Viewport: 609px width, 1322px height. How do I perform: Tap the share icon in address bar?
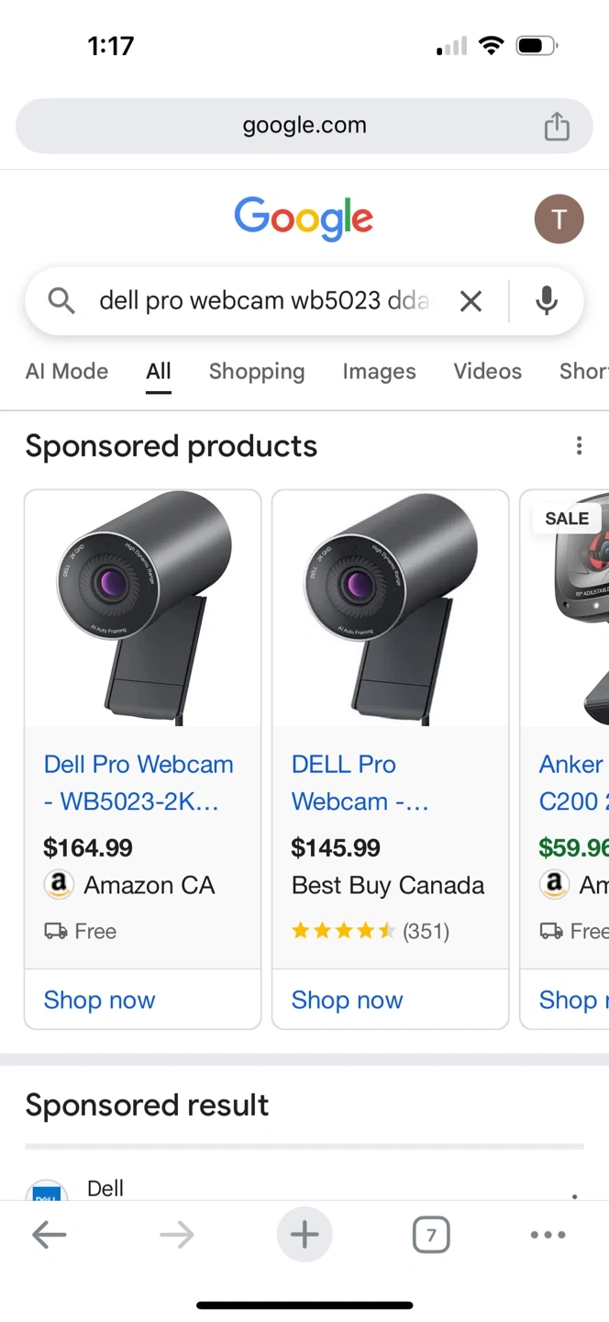(557, 126)
